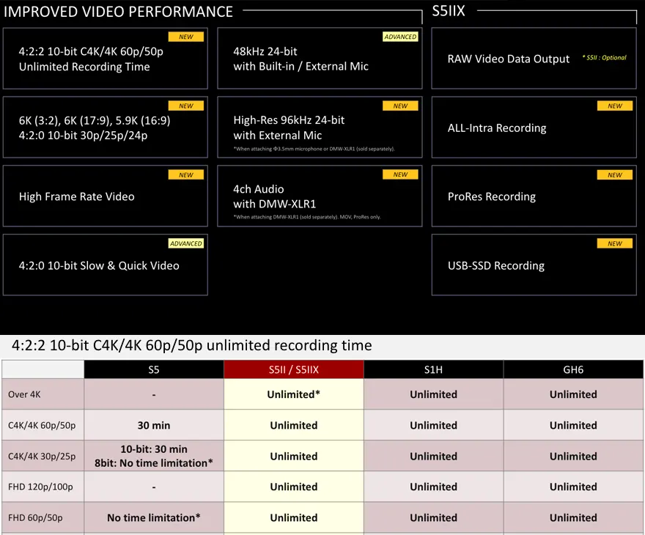
Task: Click the '4:2:2 10-bit C4K/4K 60p/50p unlimited recording time' table title
Action: [x=192, y=345]
